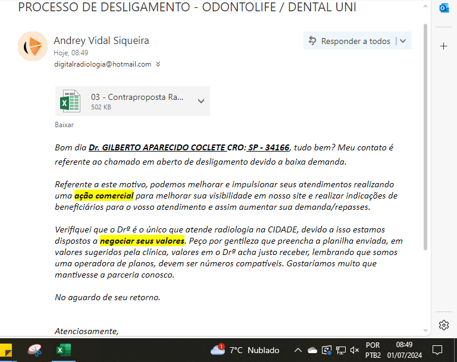Open the settings gear in the sidebar
457x362 pixels.
point(443,325)
